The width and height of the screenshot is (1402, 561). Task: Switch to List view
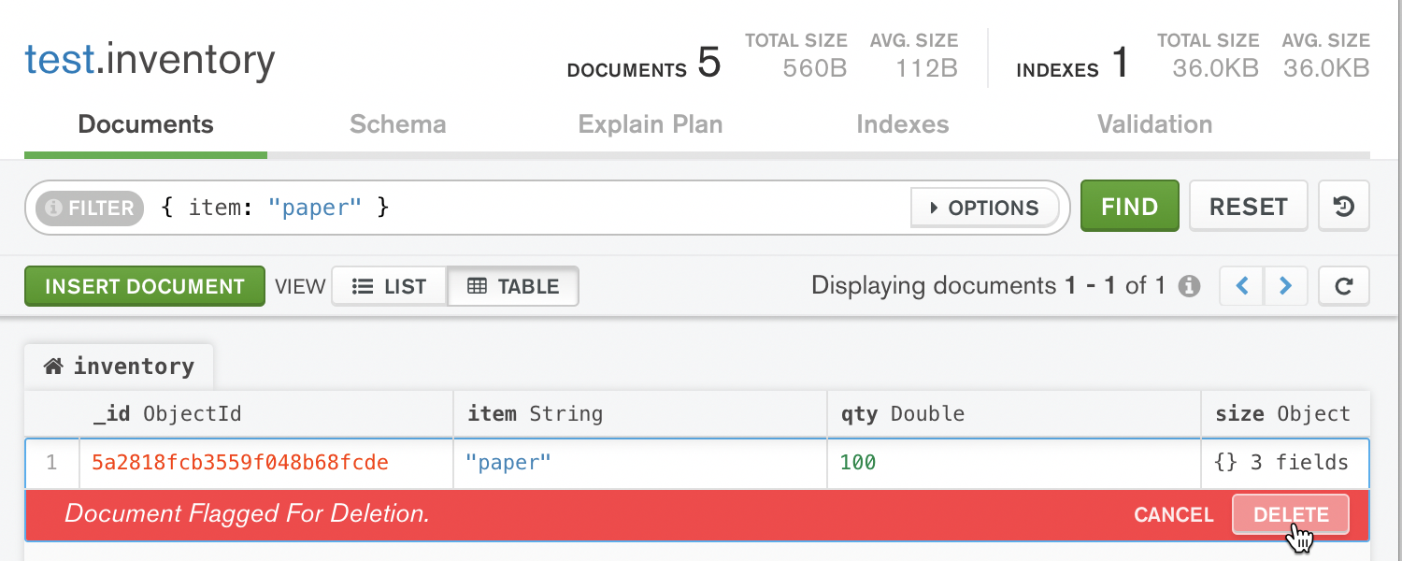[x=389, y=286]
